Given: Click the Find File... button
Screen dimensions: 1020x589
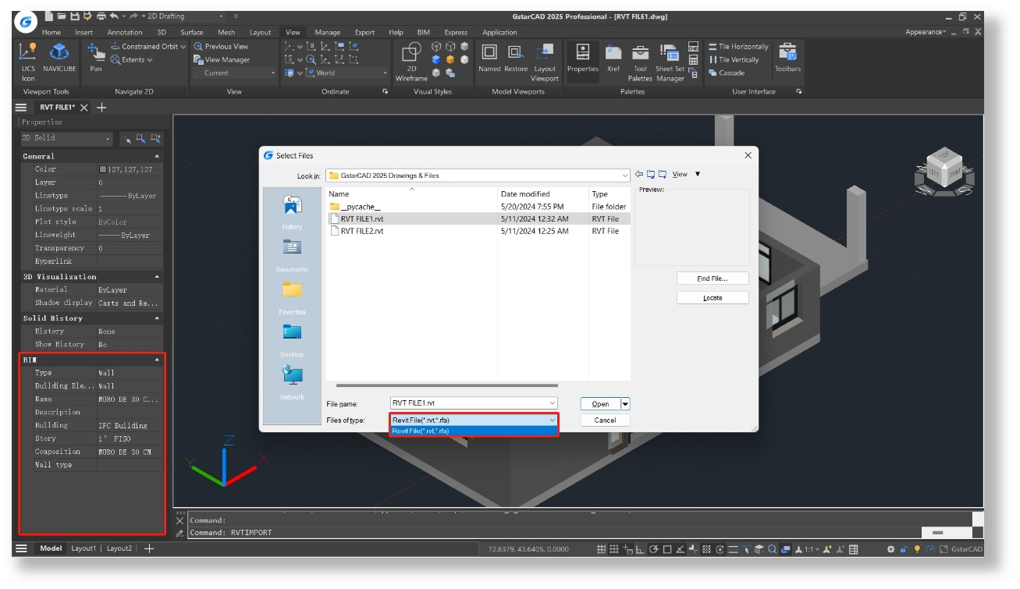Looking at the screenshot, I should (x=713, y=279).
